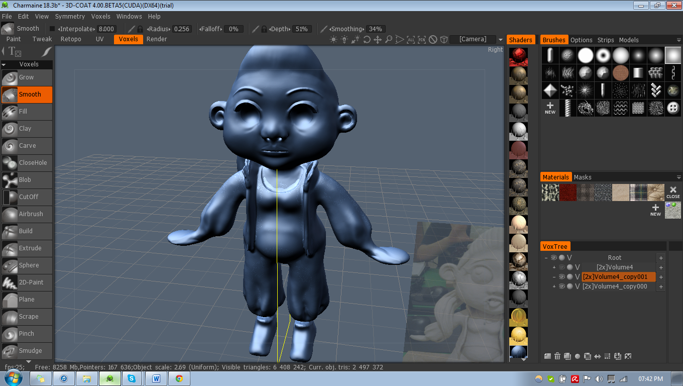Close the Materials panel via CLOSE
This screenshot has height=386, width=683.
673,192
